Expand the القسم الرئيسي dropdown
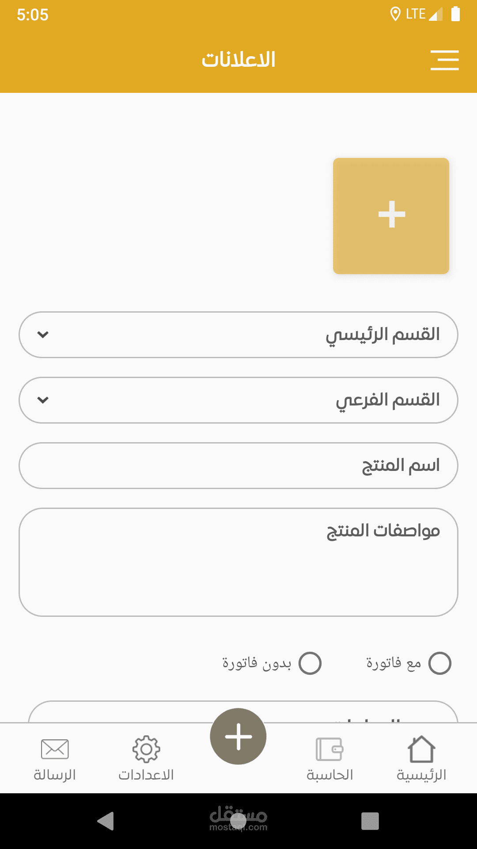477x849 pixels. click(x=238, y=335)
